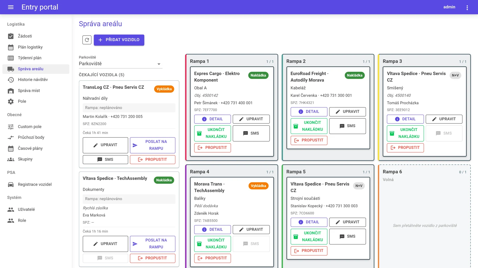Screen dimensions: 478x268
Task: Click the Pole gear icon
Action: pyautogui.click(x=11, y=101)
